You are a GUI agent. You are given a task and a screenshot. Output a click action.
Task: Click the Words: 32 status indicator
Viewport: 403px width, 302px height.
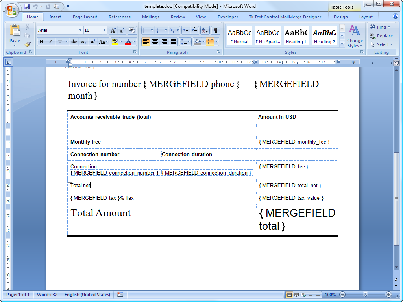(x=47, y=294)
